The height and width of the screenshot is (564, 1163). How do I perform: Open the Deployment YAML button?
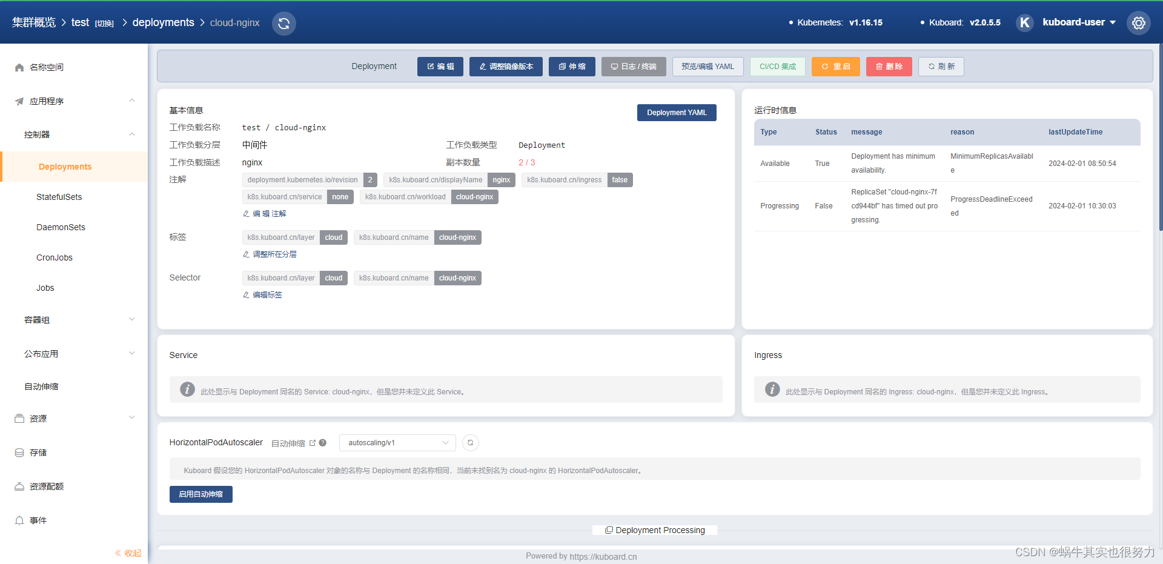click(677, 113)
